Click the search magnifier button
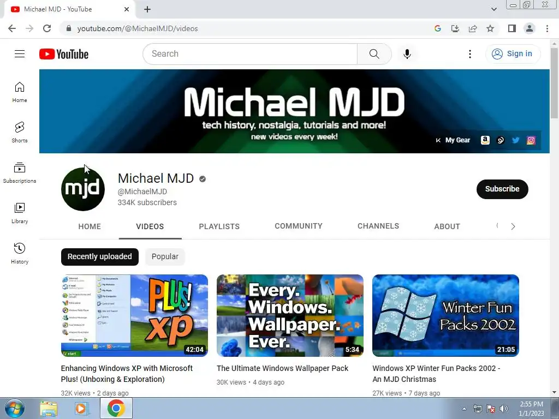 [374, 54]
